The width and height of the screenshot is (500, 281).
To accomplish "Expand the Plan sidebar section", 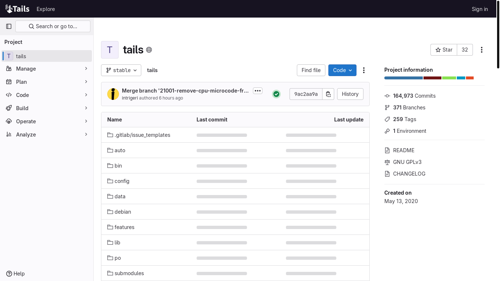I will click(x=47, y=82).
